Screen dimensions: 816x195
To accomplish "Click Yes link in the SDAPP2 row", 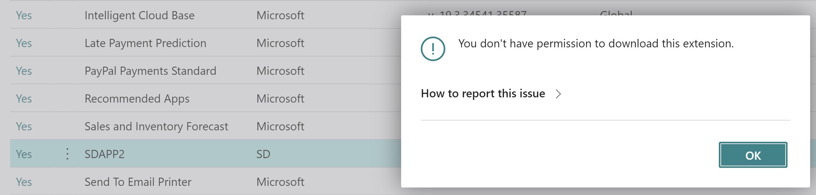I will click(x=24, y=154).
